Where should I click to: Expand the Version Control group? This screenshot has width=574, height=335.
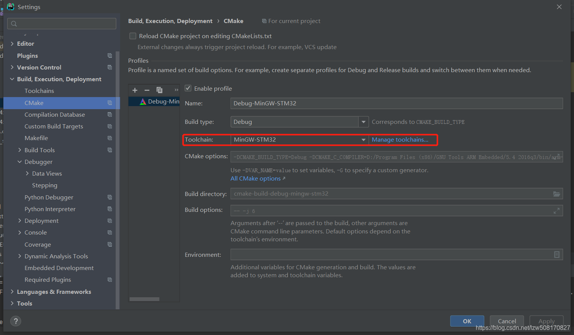[x=12, y=67]
